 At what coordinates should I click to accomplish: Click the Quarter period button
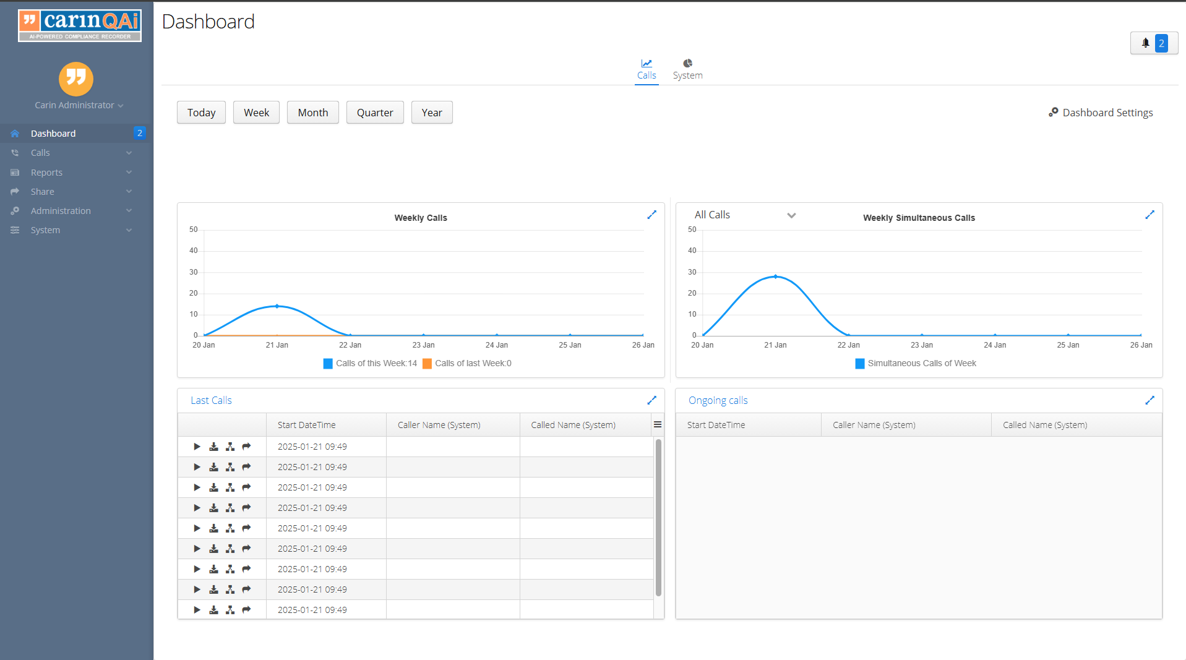click(375, 113)
